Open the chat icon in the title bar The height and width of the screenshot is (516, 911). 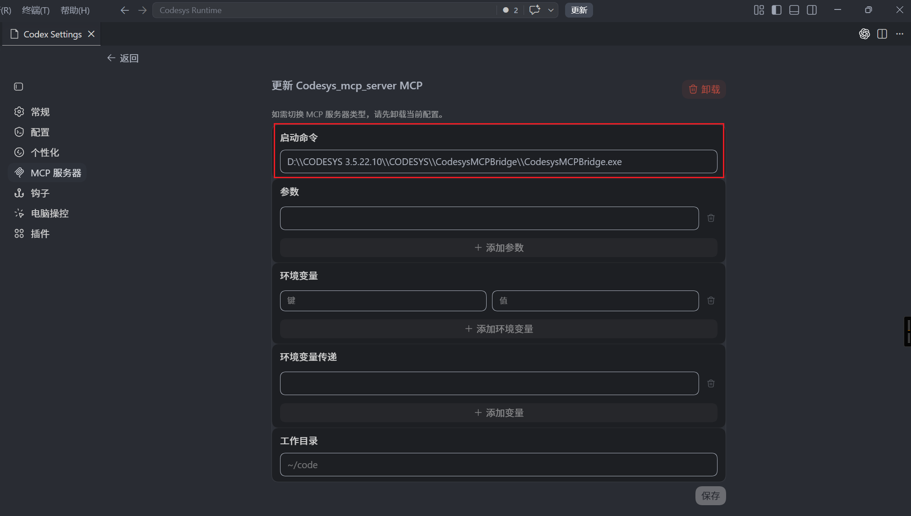tap(535, 10)
